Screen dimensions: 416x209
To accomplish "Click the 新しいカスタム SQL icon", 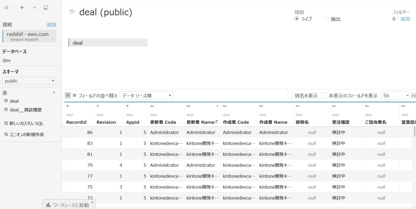I will tap(6, 123).
